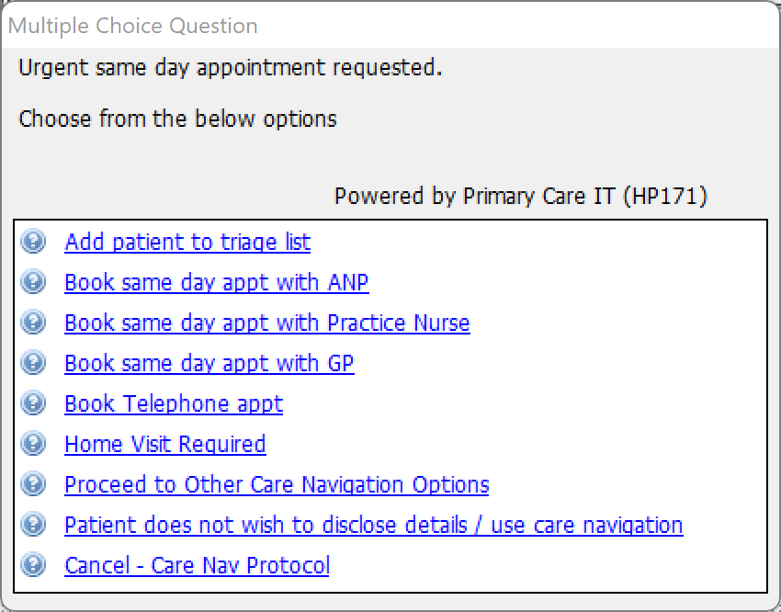Screen dimensions: 781x612
Task: Select Patient does not wish to disclose details
Action: 374,526
